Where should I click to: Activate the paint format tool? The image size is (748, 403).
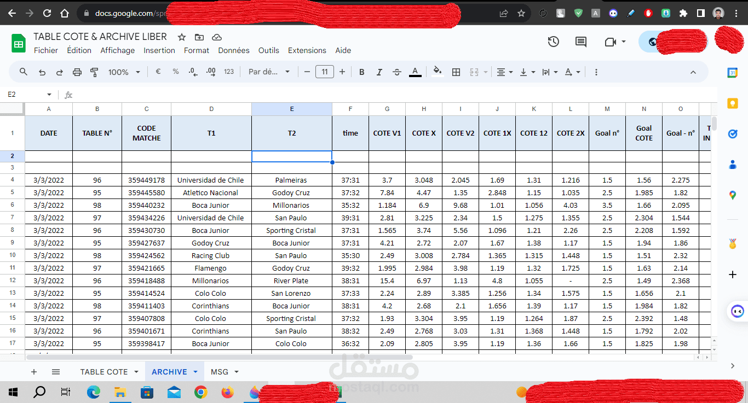(x=94, y=72)
